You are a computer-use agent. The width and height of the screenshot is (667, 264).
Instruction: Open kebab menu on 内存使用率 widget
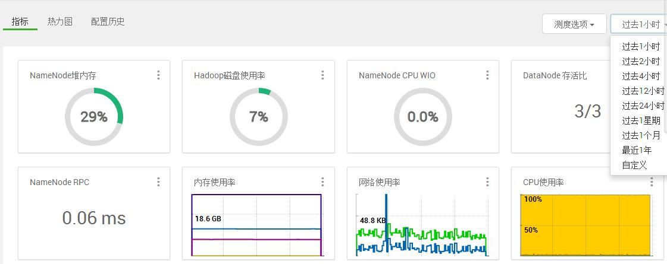(x=322, y=182)
